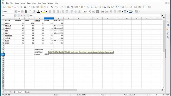Zoom out with the minus button
This screenshot has height=96, width=171.
[149, 95]
